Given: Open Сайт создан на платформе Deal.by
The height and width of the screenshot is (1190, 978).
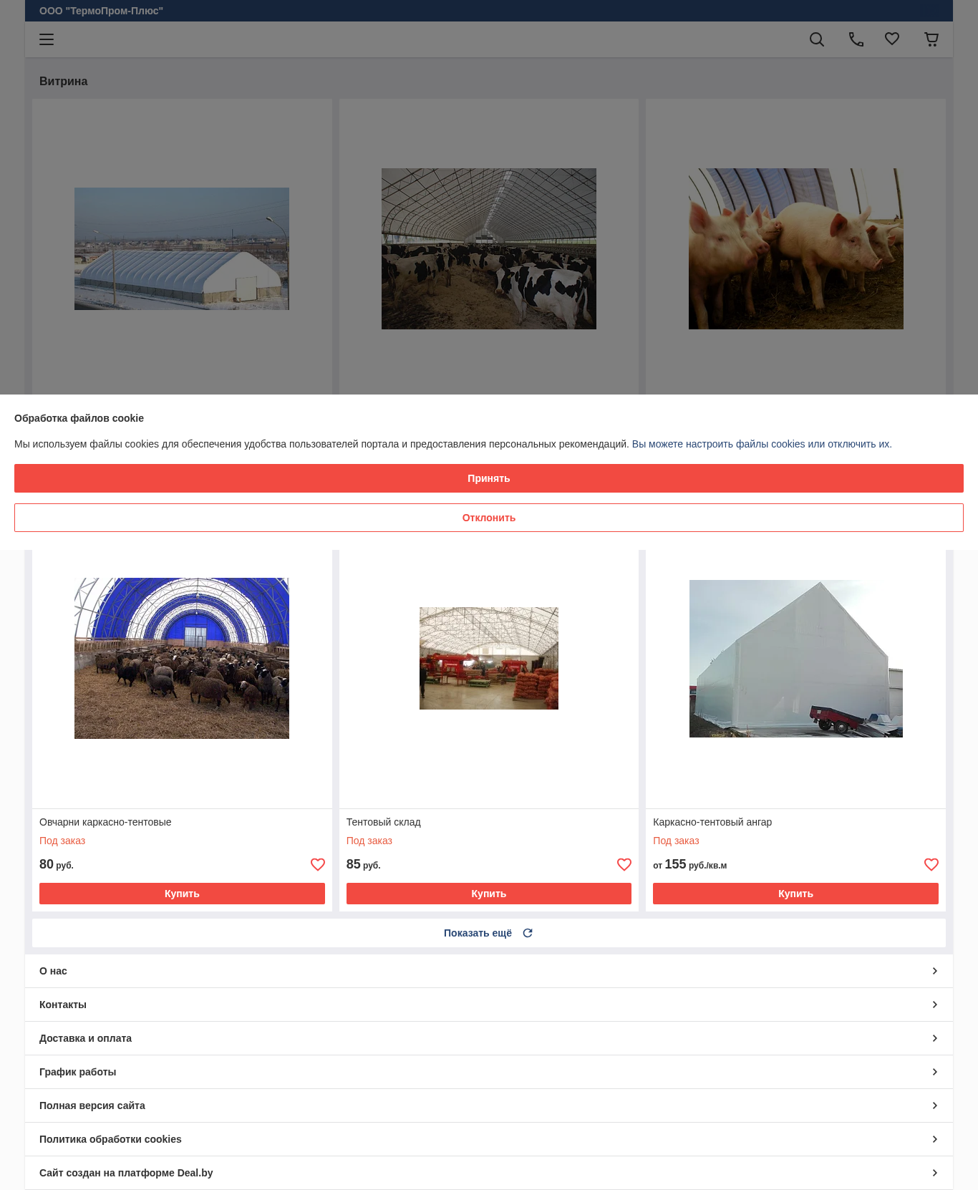Looking at the screenshot, I should [x=489, y=1173].
